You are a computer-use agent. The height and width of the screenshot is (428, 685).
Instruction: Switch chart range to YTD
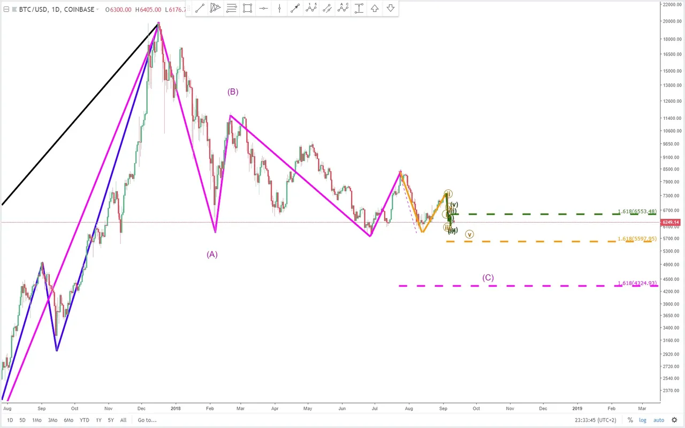[84, 420]
